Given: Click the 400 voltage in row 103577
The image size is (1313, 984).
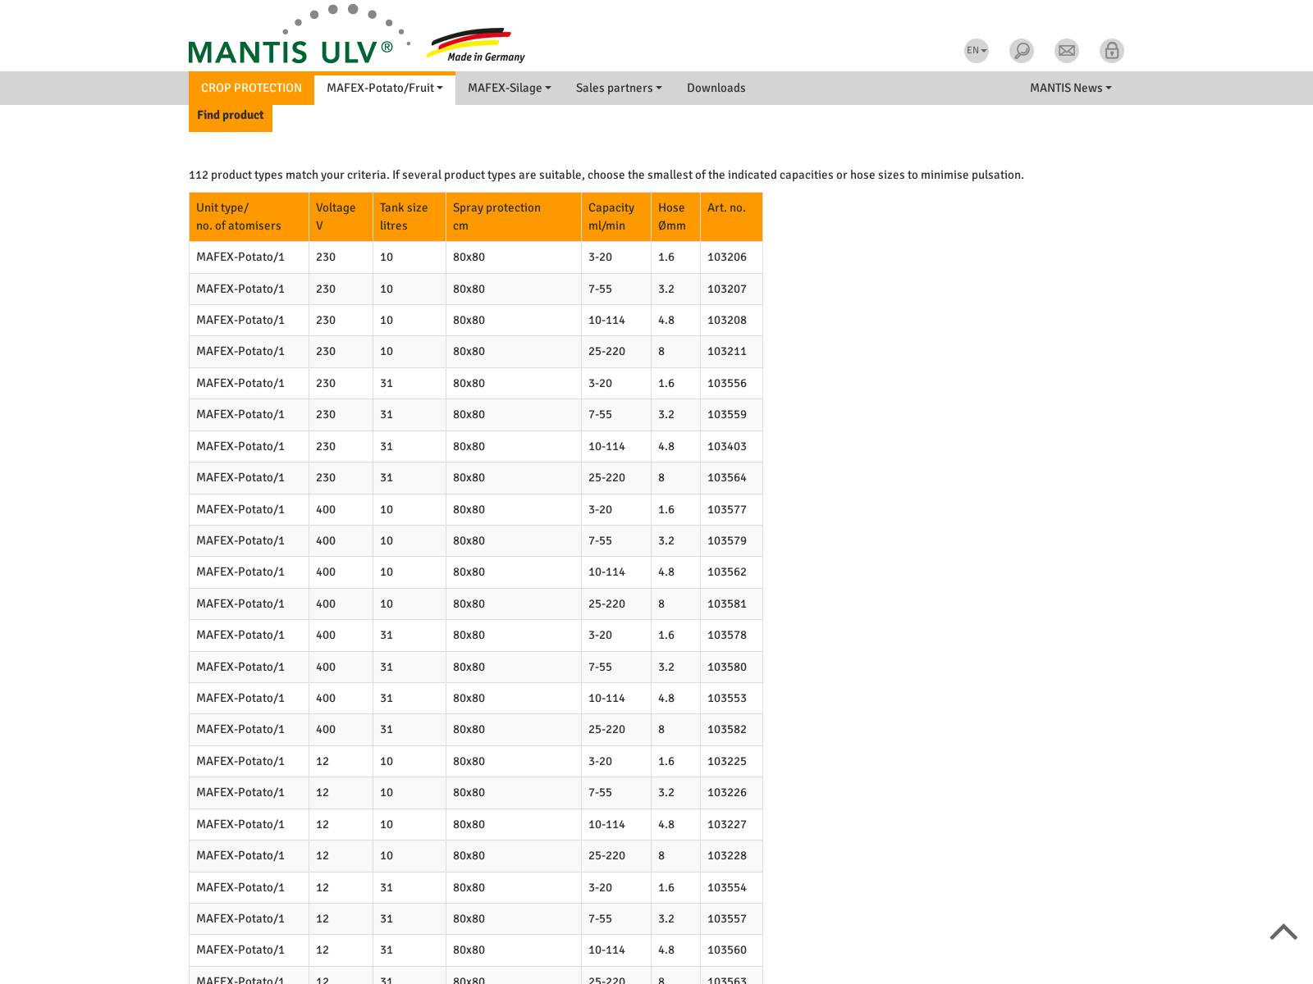Looking at the screenshot, I should click(326, 509).
